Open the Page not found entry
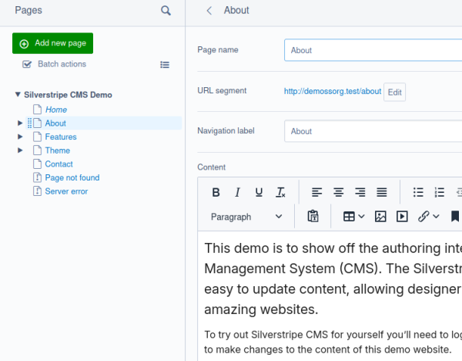This screenshot has width=462, height=361. pyautogui.click(x=72, y=177)
